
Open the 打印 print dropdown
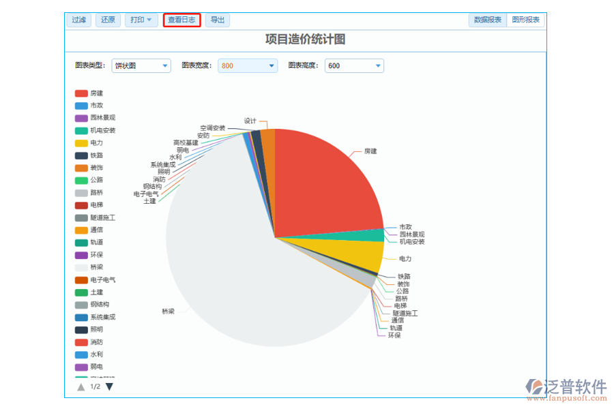[x=141, y=20]
